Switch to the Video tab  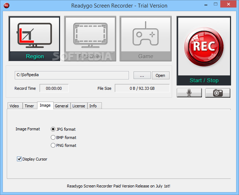click(x=14, y=106)
